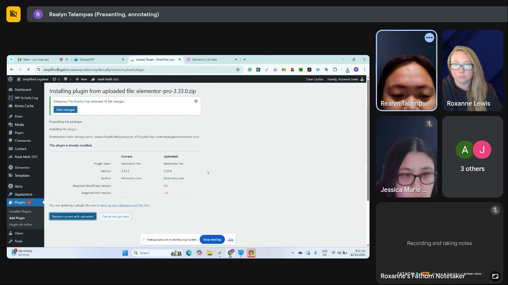Screen dimensions: 508x285
Task: Hide the screen sharing notification bar
Action: click(230, 239)
